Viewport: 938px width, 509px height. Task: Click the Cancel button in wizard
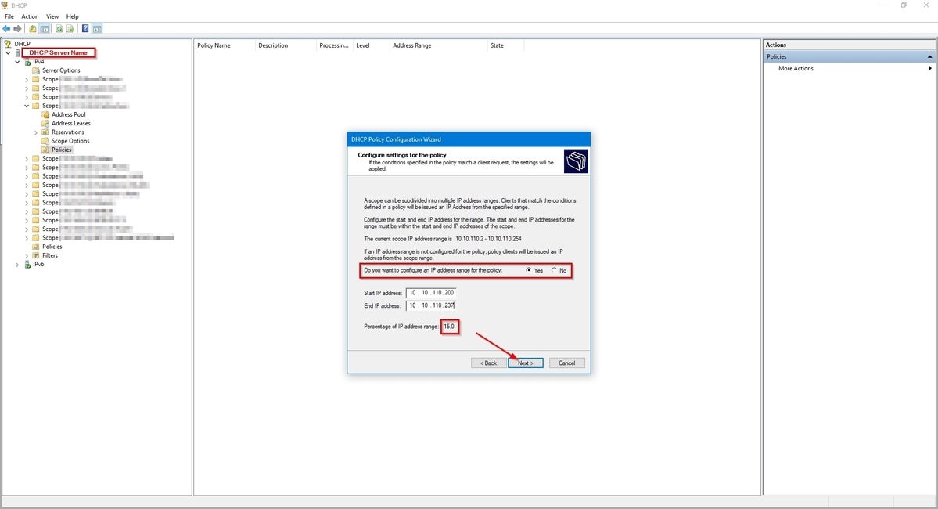(x=567, y=363)
